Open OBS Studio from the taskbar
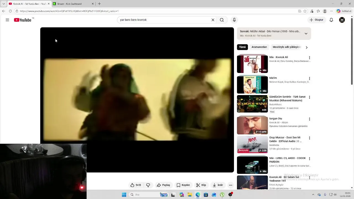Image resolution: width=354 pixels, height=199 pixels. coord(230,195)
